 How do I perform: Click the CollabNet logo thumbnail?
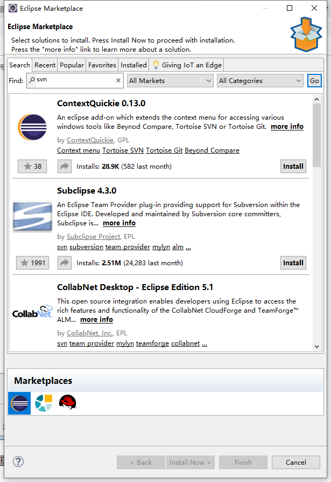click(x=32, y=312)
